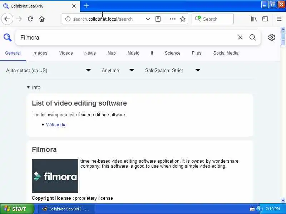Open the Firefox hamburger menu
The height and width of the screenshot is (214, 286).
[279, 19]
